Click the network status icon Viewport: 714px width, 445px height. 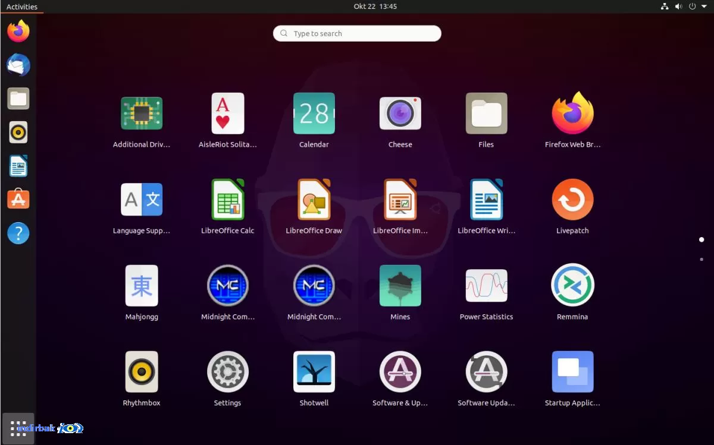(x=665, y=7)
